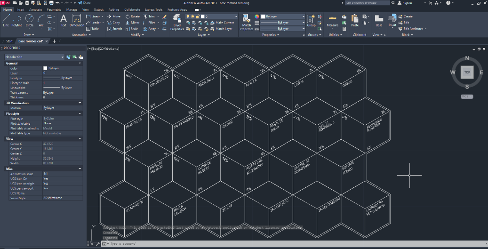Expand the Modify panel flyout
Viewport: 488px width, 249px height.
point(137,35)
